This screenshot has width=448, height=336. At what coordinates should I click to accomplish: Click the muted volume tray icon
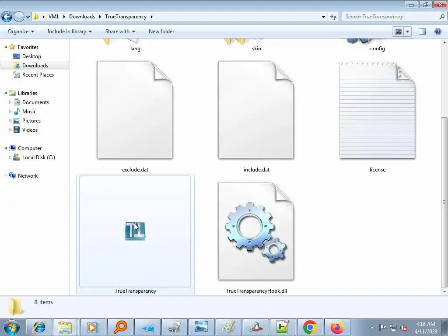tap(404, 328)
